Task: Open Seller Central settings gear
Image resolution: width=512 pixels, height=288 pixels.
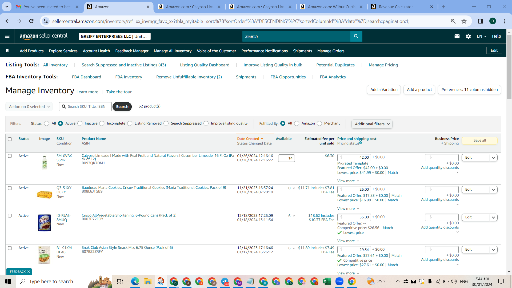Action: 468,36
